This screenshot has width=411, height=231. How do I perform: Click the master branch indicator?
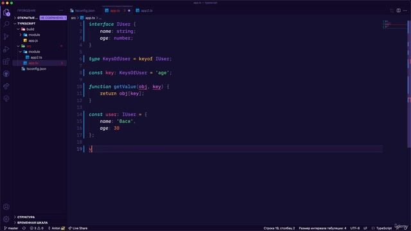[x=12, y=228]
